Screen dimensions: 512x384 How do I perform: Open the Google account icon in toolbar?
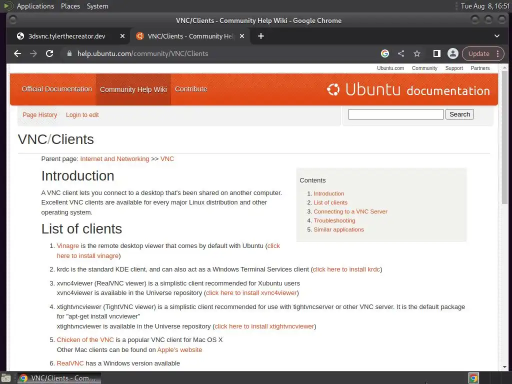[x=385, y=53]
